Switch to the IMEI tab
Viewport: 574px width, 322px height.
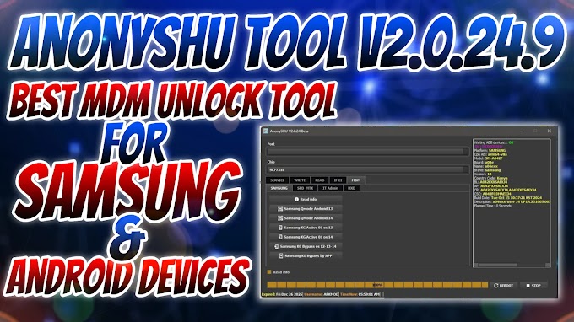pos(338,180)
